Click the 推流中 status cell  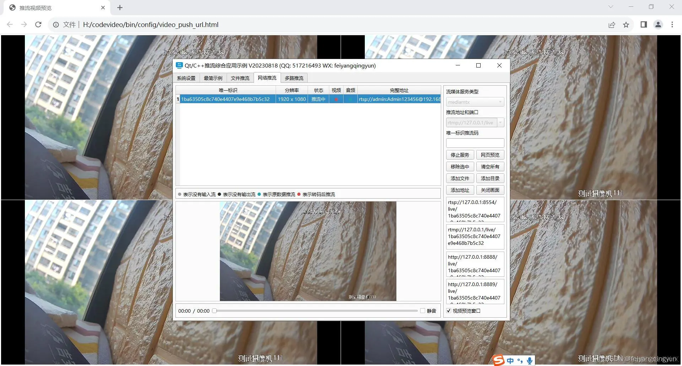click(x=318, y=99)
